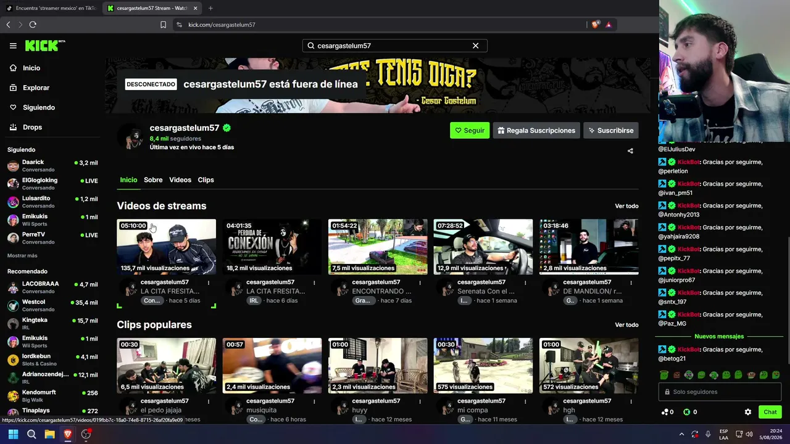This screenshot has height=444, width=790.
Task: Open the 07:28:52 stream video thumbnail
Action: pyautogui.click(x=483, y=247)
